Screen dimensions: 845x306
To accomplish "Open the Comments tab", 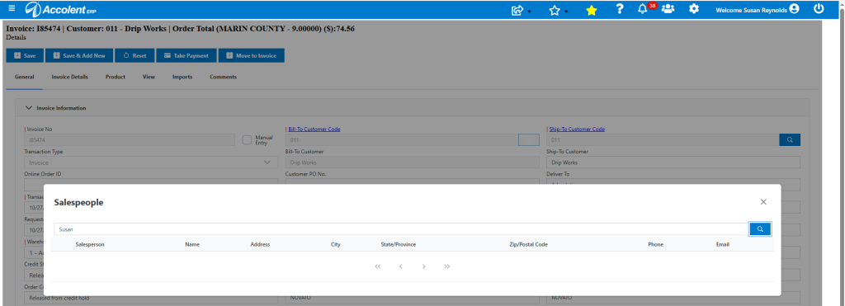I will pyautogui.click(x=223, y=77).
